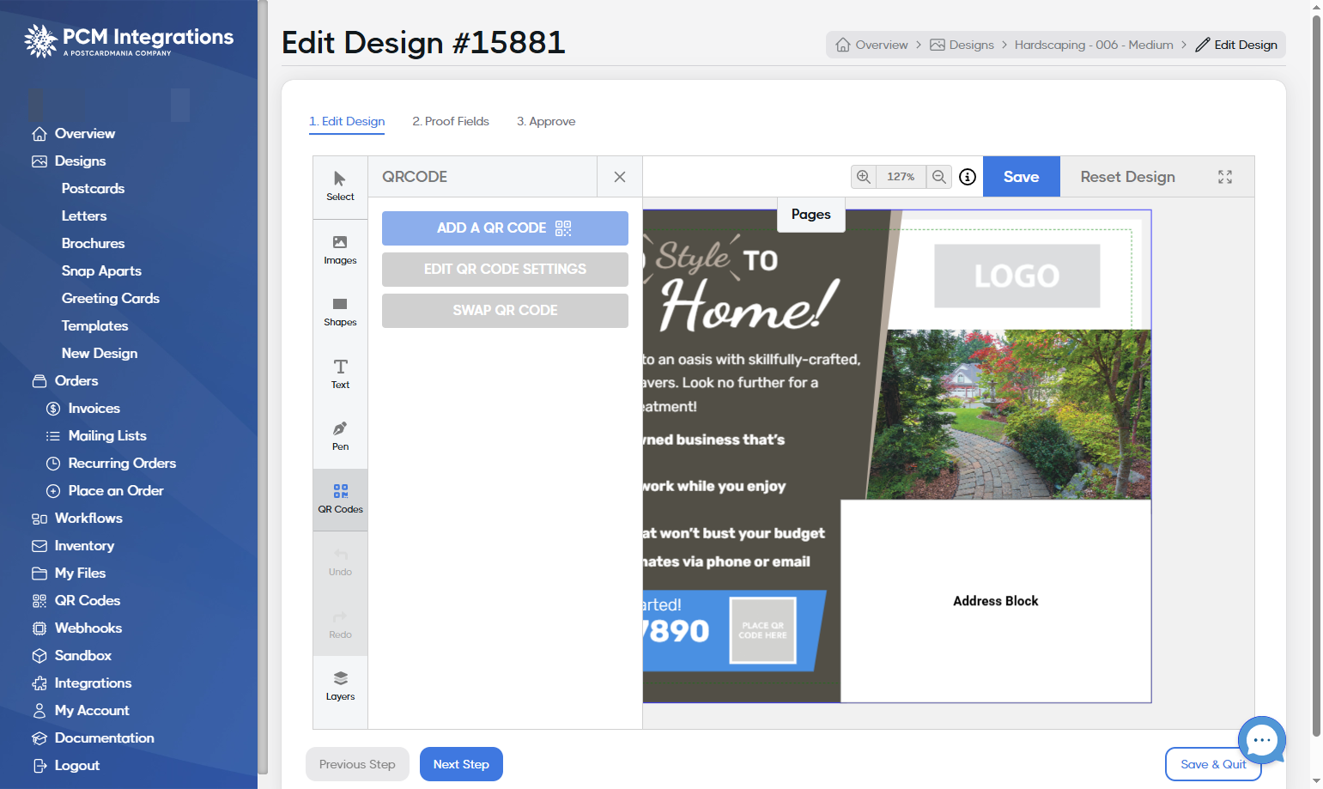
Task: Click the Undo tool
Action: (340, 562)
